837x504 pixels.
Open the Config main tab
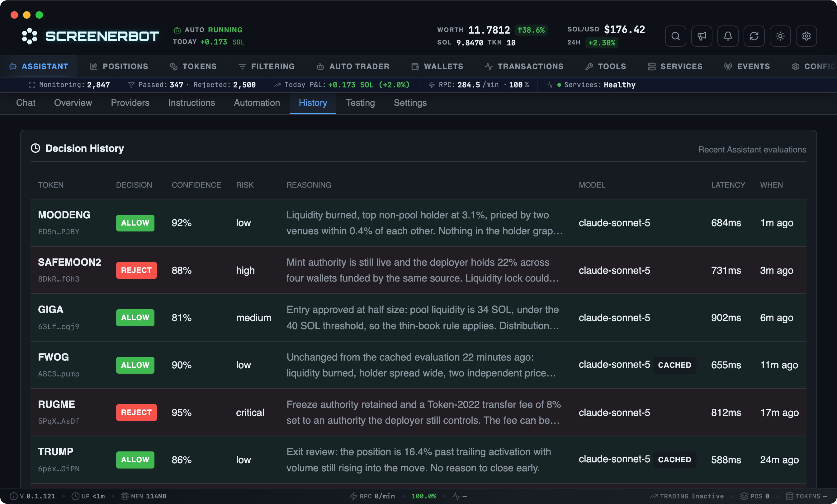814,67
